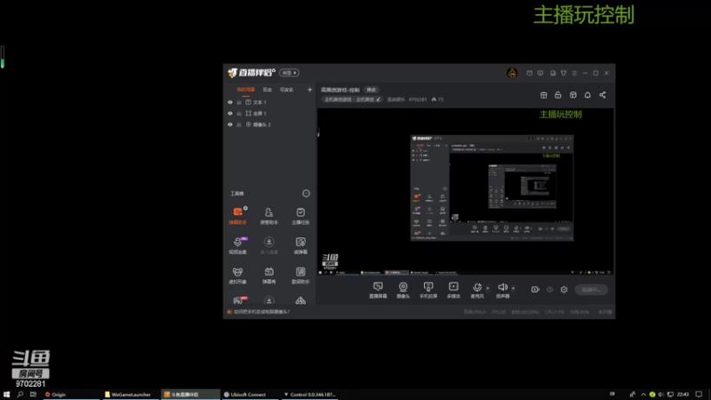Hide the 全屏 1 source layer
Image resolution: width=711 pixels, height=400 pixels.
230,114
